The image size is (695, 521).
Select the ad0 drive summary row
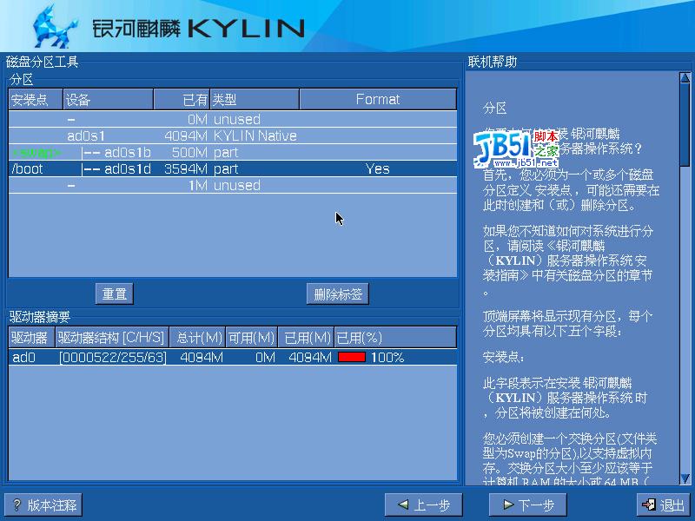tap(233, 357)
